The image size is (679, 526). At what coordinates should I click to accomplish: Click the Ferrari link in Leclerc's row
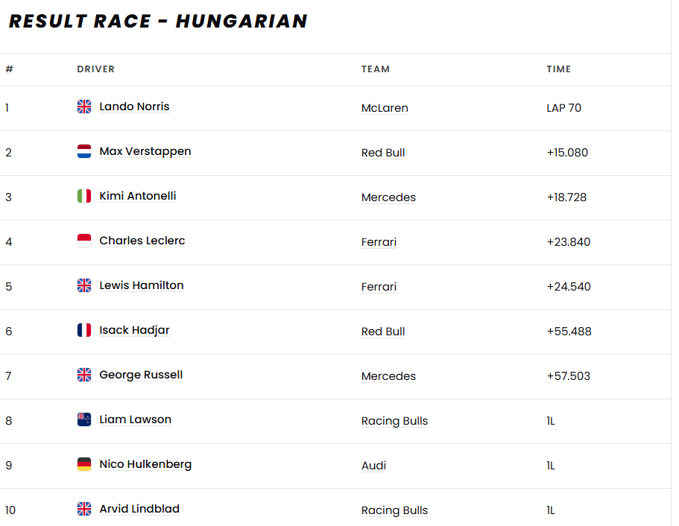(x=379, y=242)
